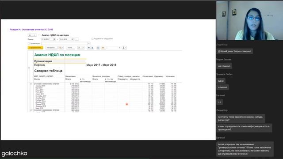The width and height of the screenshot is (283, 159).
Task: Click the 'Исчислено' column header
Action: pyautogui.click(x=148, y=76)
